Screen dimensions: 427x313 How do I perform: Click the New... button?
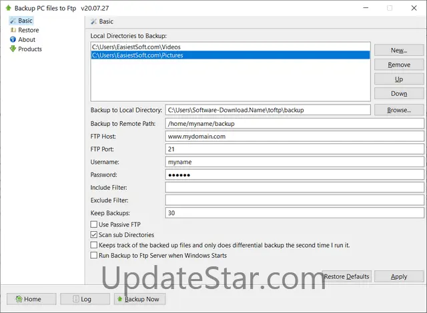coord(399,50)
